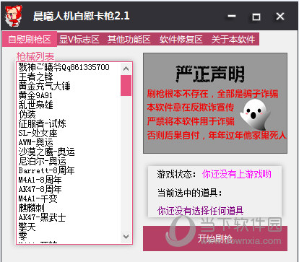The image size is (299, 262).
Task: Pick AWM-奥运 in the list
Action: pos(35,142)
